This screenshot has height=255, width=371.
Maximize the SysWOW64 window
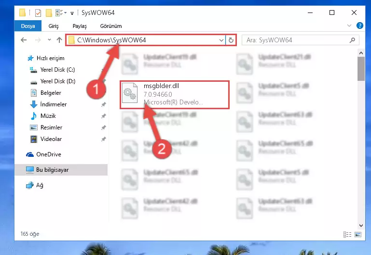pos(332,13)
